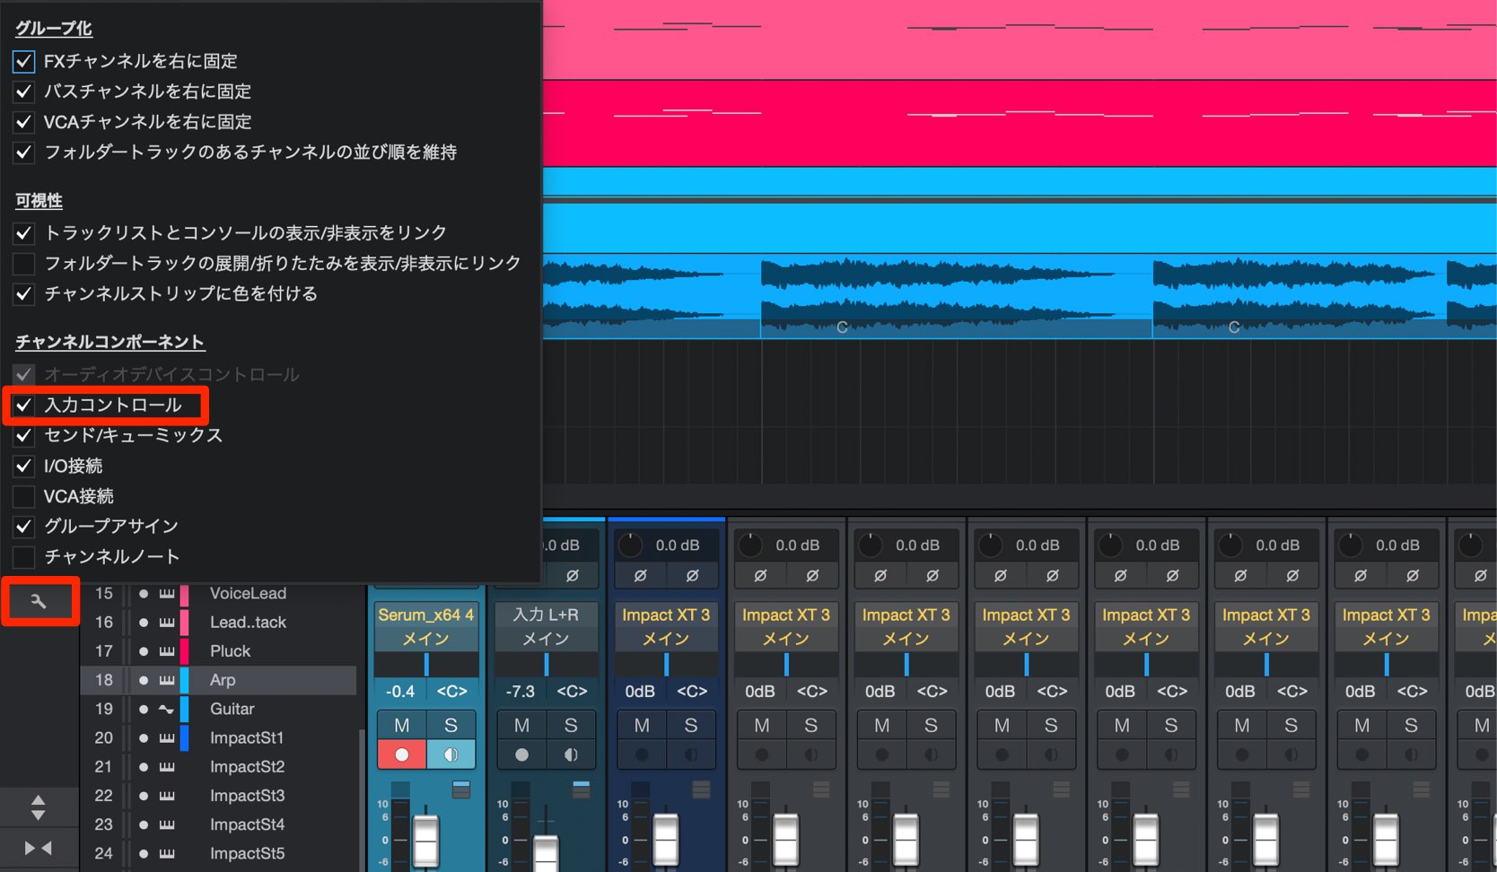Mute the Serum_x64 4 channel

401,725
